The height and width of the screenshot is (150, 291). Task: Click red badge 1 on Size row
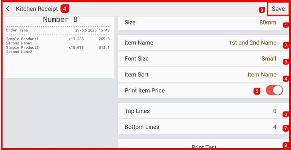pyautogui.click(x=286, y=25)
